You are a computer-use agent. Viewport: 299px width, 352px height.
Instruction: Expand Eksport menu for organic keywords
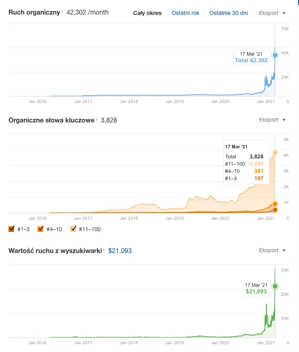point(272,120)
